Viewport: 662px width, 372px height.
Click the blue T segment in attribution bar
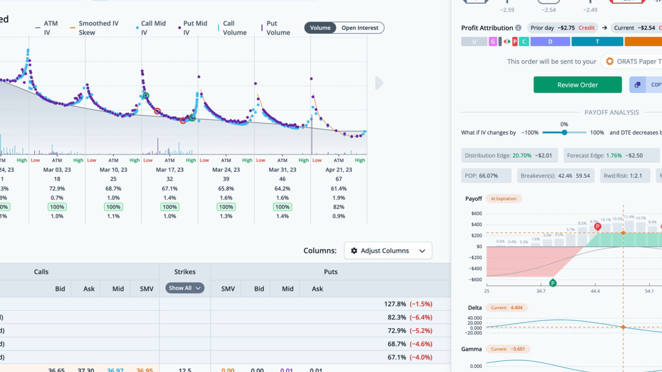click(597, 42)
